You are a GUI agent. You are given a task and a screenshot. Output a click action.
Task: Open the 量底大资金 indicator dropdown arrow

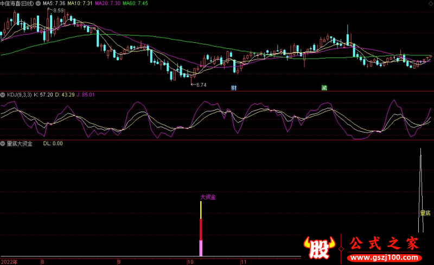pos(3,144)
